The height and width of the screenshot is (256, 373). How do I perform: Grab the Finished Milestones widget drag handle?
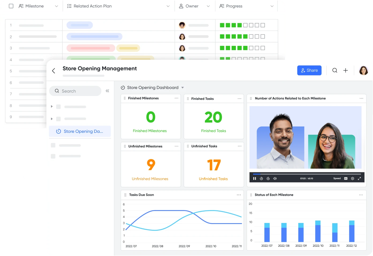(x=125, y=98)
